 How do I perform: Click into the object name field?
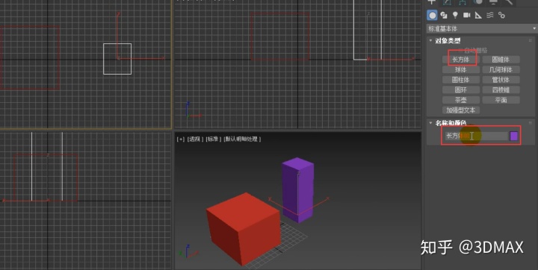pos(476,136)
